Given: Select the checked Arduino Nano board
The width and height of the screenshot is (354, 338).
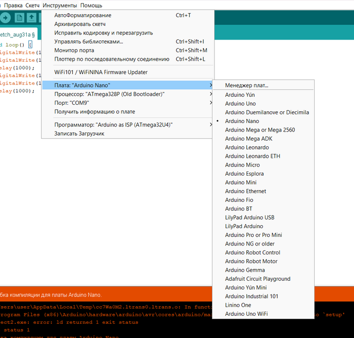Looking at the screenshot, I should pos(263,121).
